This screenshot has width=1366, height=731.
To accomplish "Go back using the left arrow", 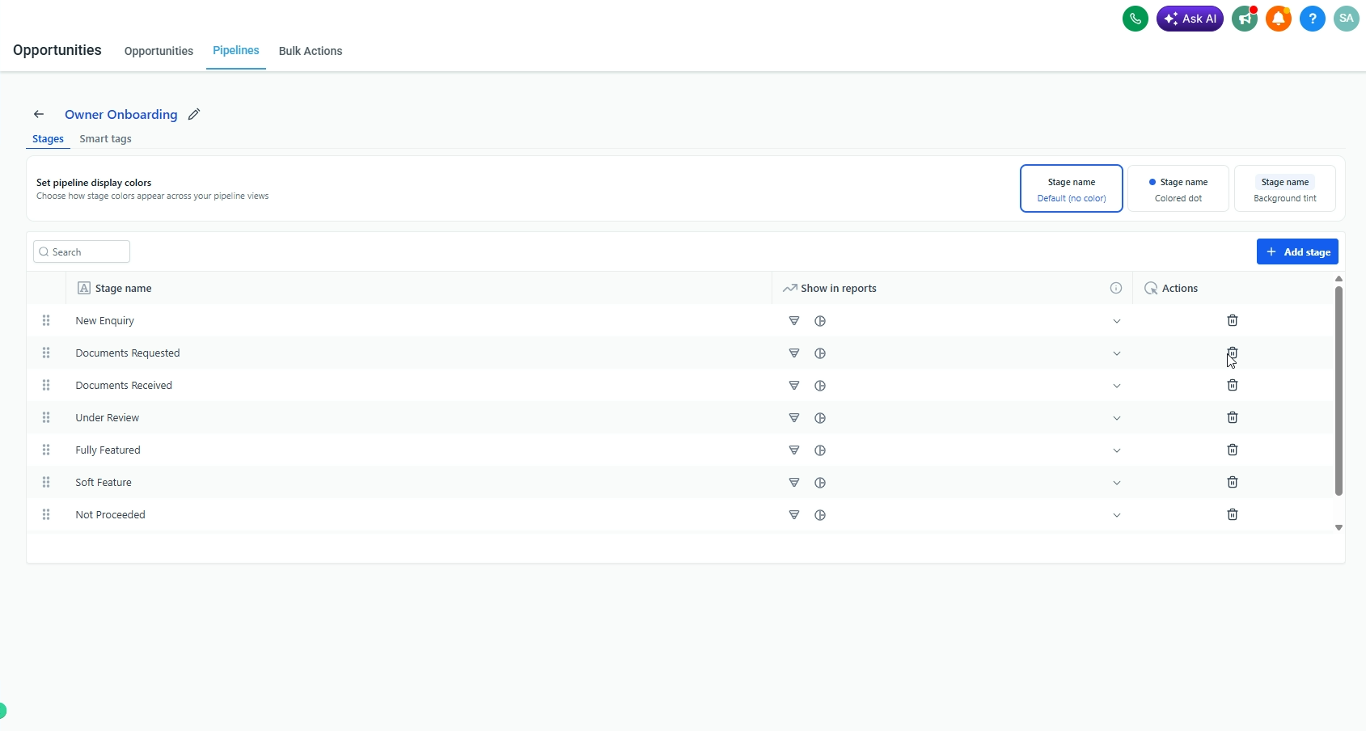I will 39,115.
